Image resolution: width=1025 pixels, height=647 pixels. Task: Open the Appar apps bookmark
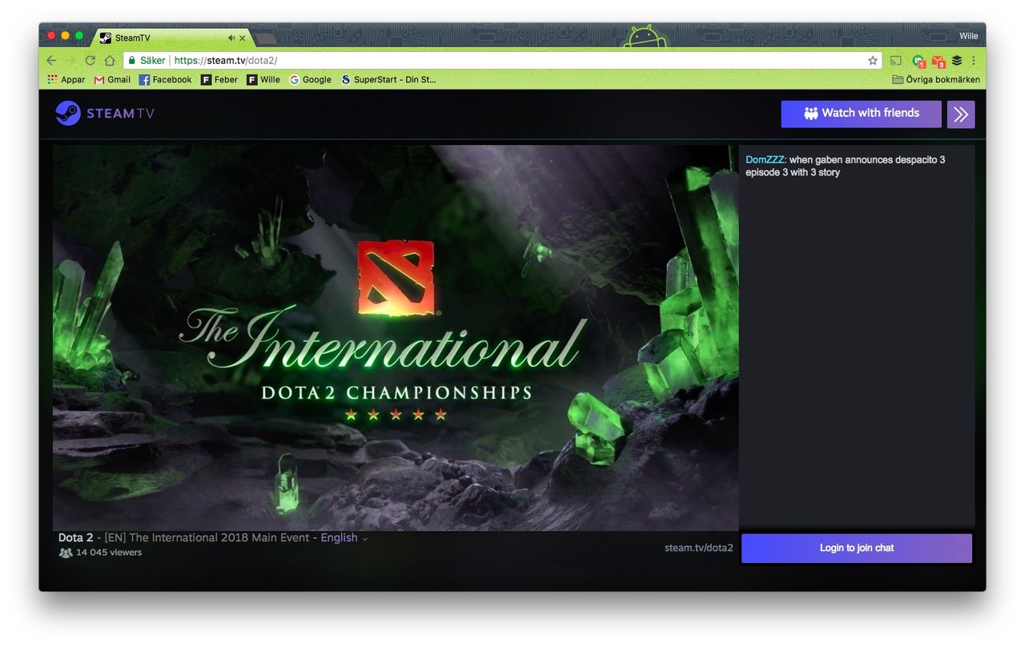pos(66,79)
